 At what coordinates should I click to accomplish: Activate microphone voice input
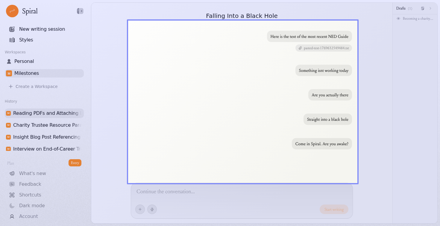coord(152,209)
